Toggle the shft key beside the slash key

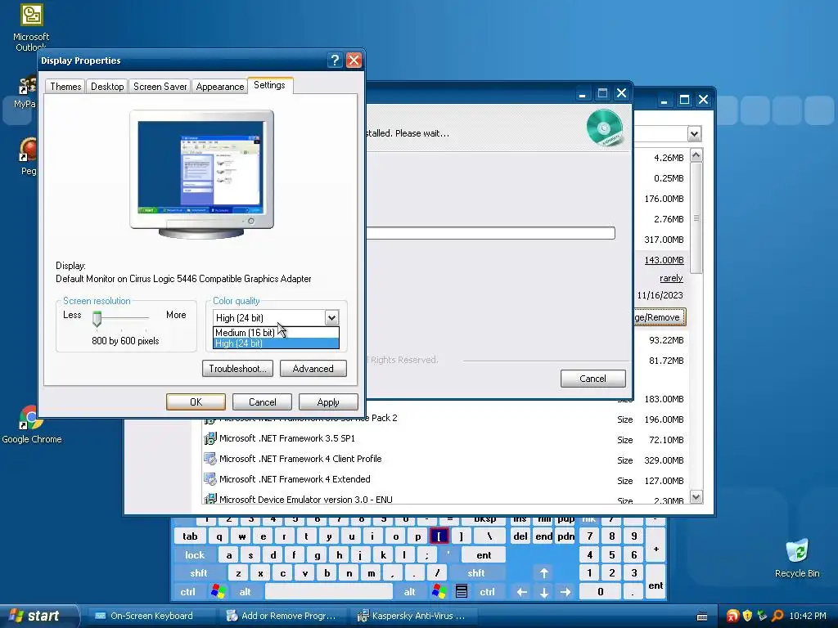click(x=475, y=573)
